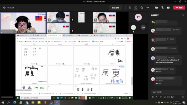The height and width of the screenshot is (105, 187).
Task: Open Internet Explorer from the taskbar
Action: (x=21, y=102)
